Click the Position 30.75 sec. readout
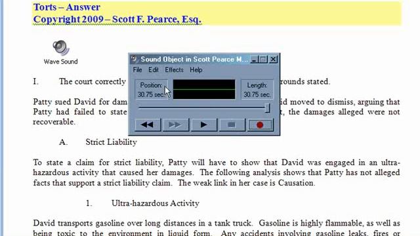This screenshot has width=420, height=236. (152, 90)
